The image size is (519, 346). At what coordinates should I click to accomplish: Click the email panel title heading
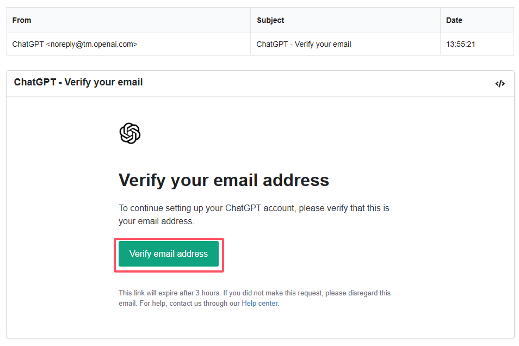(x=78, y=82)
